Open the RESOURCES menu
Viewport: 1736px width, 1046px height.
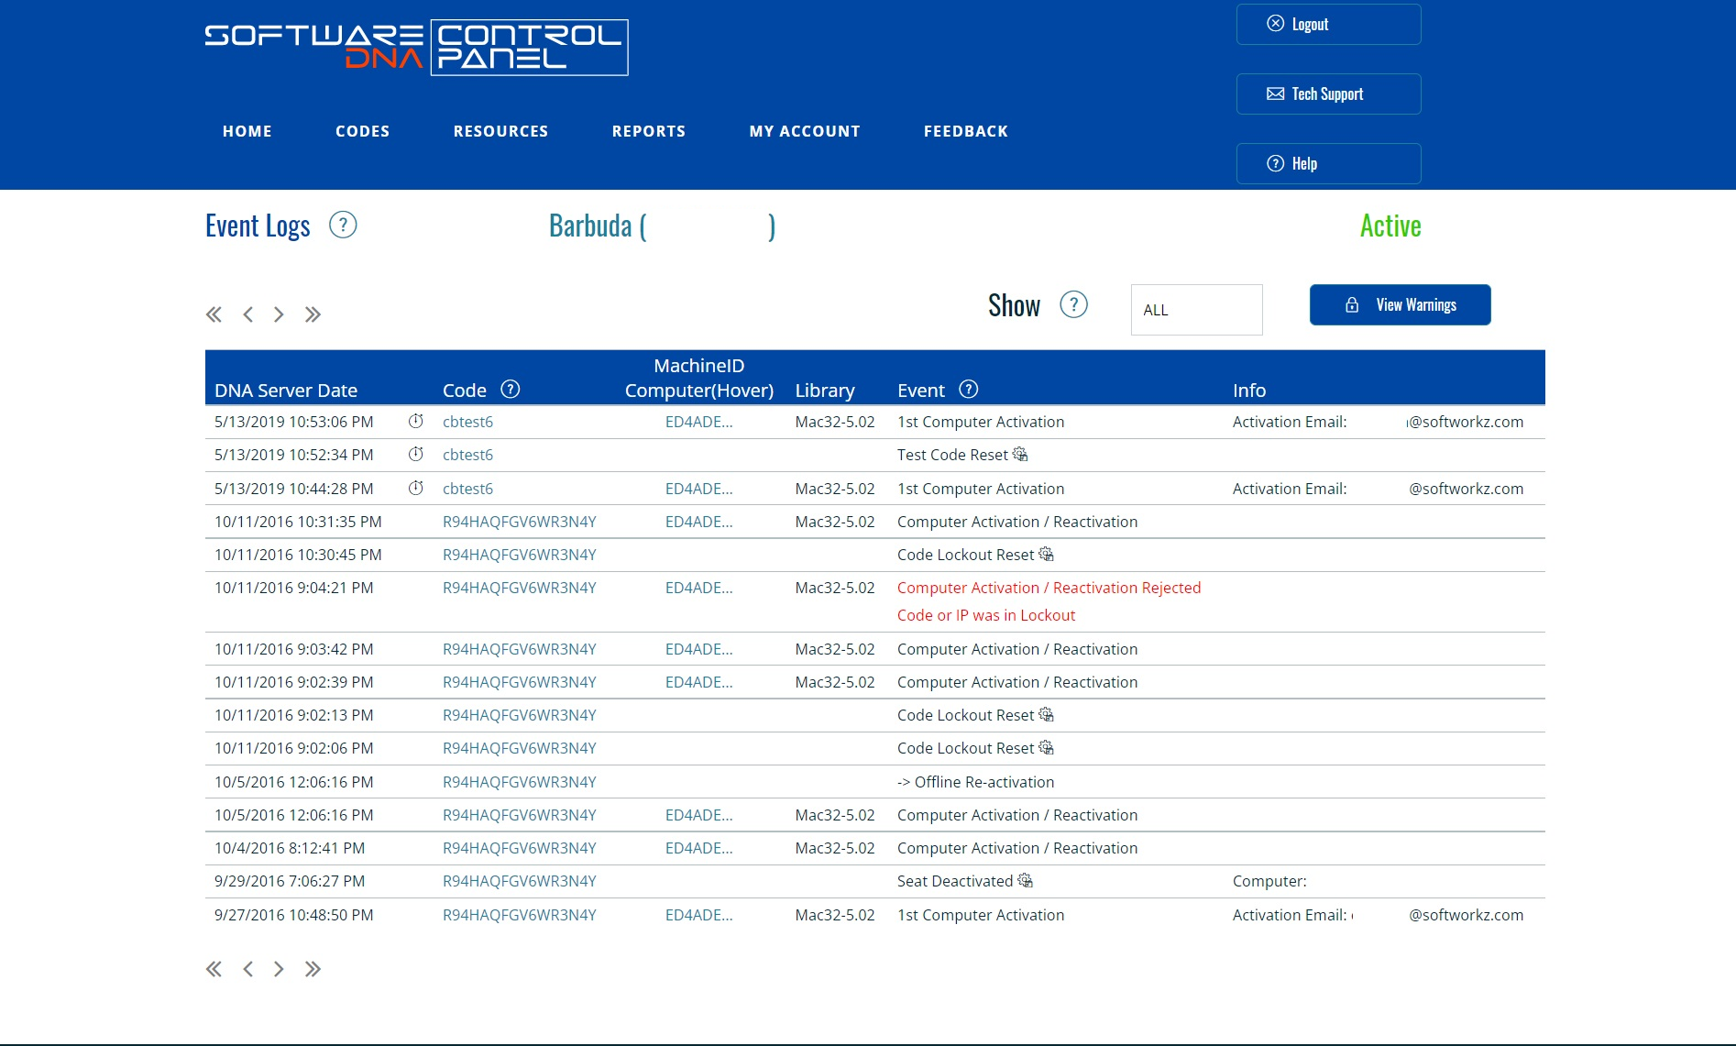[x=500, y=131]
